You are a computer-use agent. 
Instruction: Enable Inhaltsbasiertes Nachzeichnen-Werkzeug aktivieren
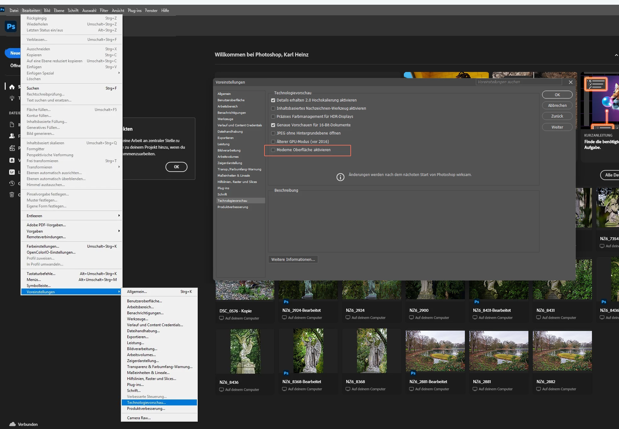pos(273,108)
